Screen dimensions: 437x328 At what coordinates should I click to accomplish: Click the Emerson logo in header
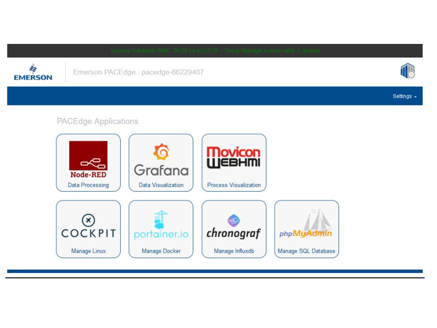pos(33,72)
